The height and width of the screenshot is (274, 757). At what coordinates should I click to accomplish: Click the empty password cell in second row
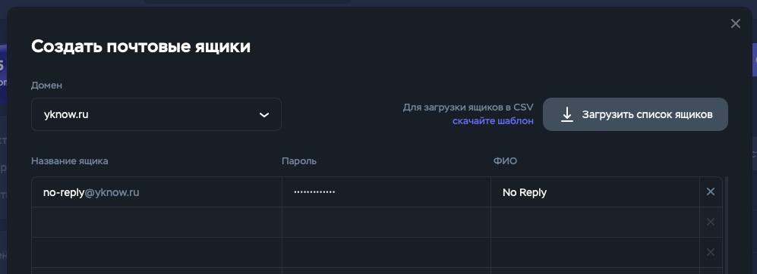(x=386, y=222)
